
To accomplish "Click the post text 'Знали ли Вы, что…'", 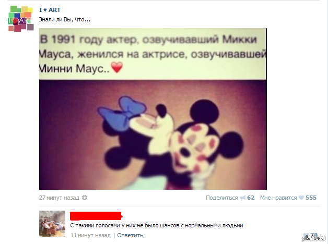I will tap(64, 20).
